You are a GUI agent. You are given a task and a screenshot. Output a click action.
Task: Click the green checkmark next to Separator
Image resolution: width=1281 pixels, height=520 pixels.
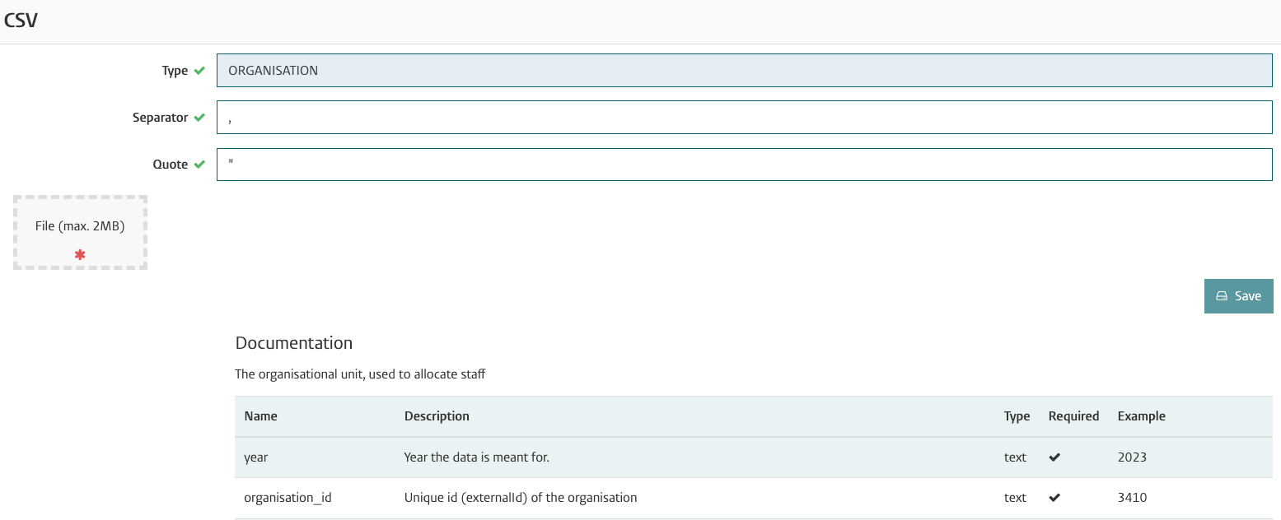199,118
